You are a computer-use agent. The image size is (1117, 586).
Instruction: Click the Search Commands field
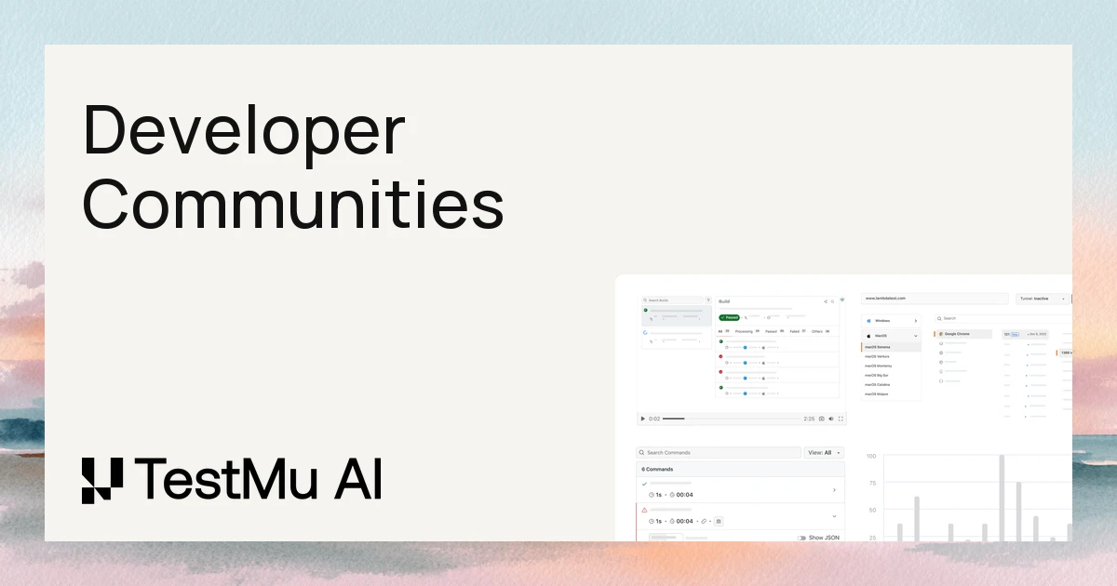719,452
